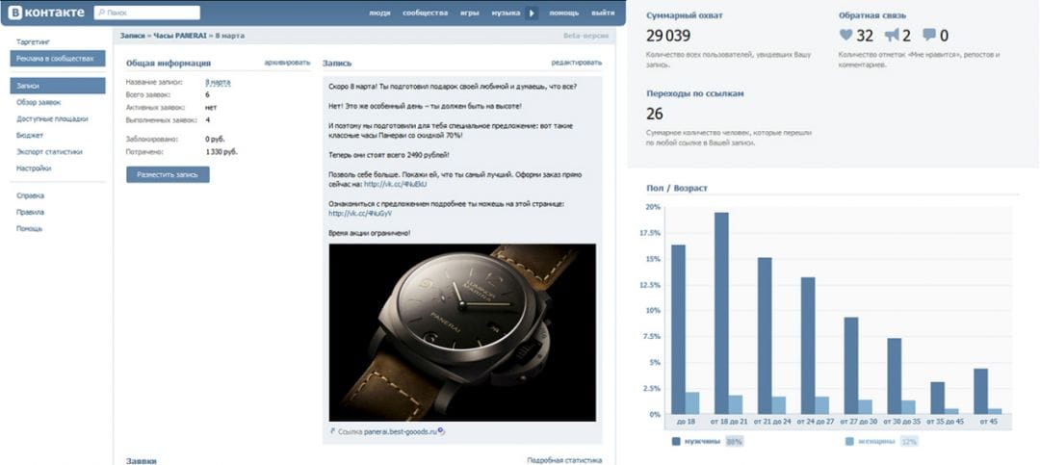Screen dimensions: 1040x465
Task: Open Помощь in the sidebar
Action: [x=30, y=229]
